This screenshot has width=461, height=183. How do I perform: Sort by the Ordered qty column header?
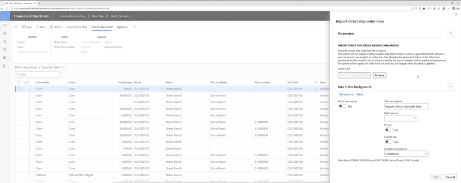124,82
